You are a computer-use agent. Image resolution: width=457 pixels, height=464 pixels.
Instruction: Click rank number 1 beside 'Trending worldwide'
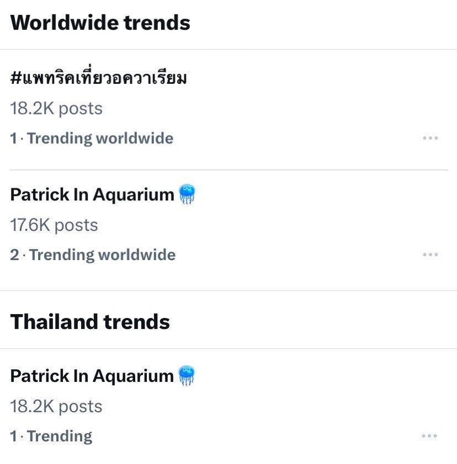coord(14,138)
